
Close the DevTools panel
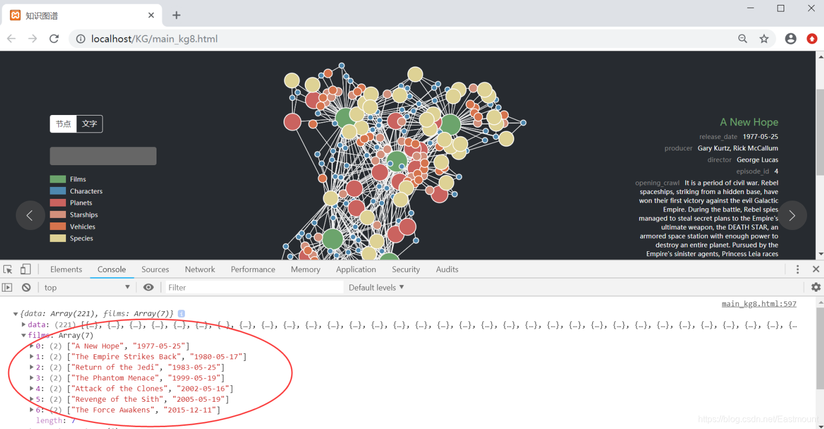click(x=816, y=269)
